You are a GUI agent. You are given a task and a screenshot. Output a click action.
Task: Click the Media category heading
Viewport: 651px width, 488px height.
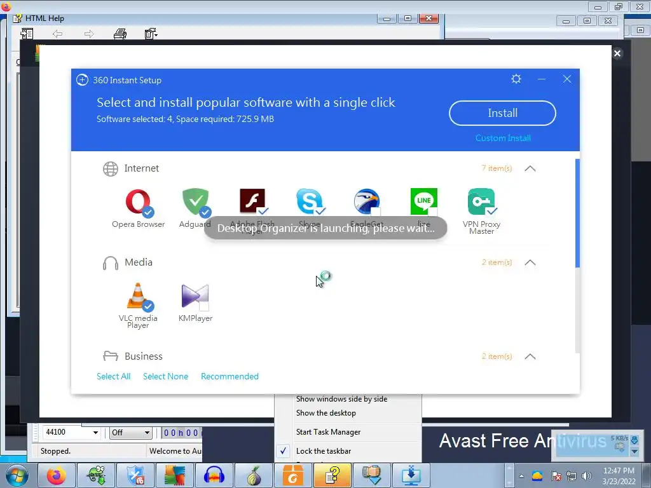[x=138, y=262]
